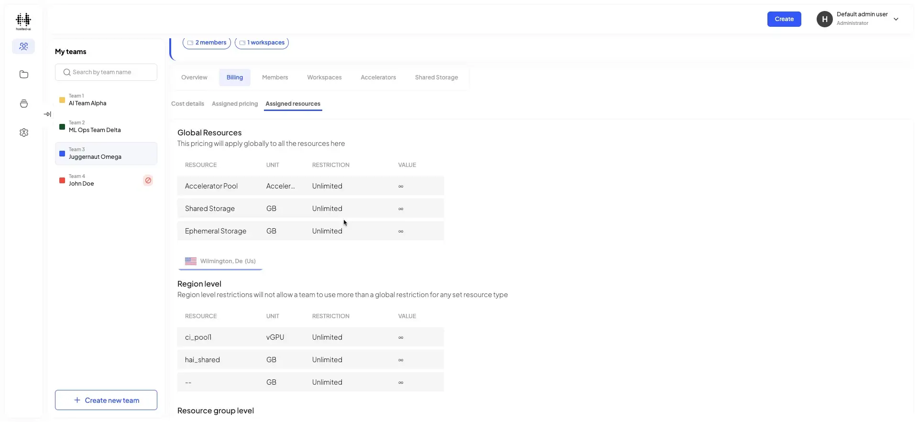Viewport: 918px width, 422px height.
Task: Open the Assigned pricing sub-tab
Action: [x=235, y=104]
